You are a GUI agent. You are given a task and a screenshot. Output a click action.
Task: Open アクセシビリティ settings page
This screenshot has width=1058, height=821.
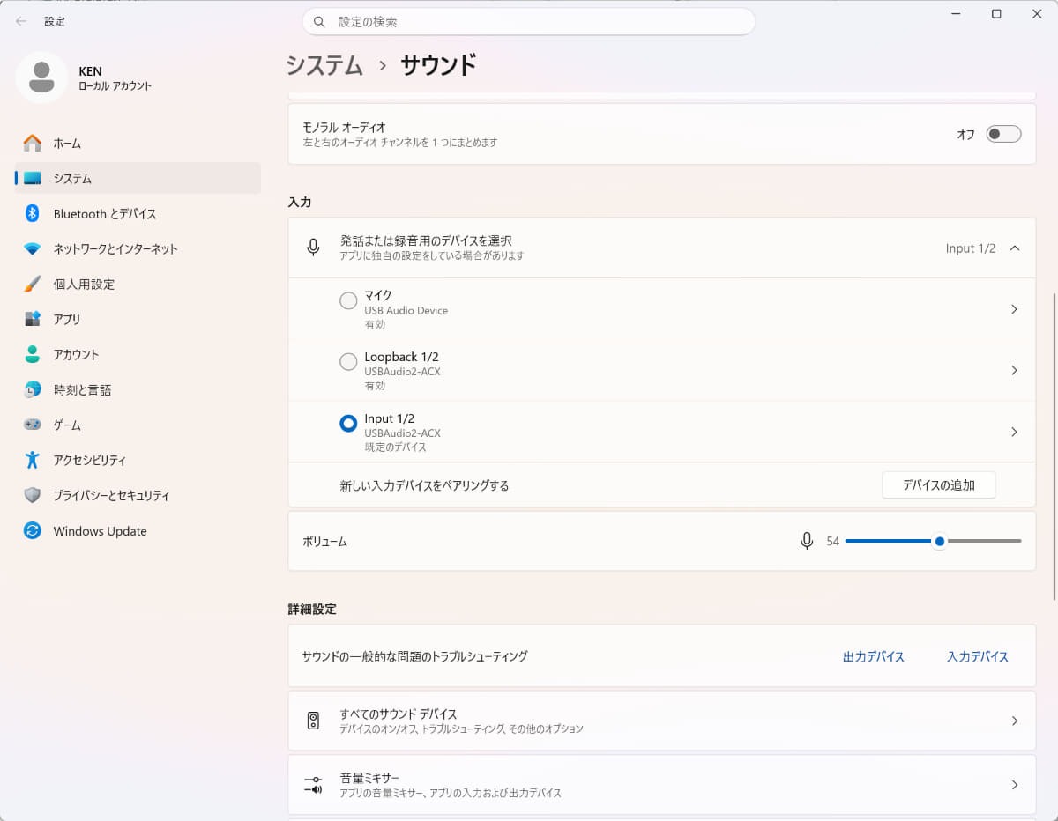[138, 460]
